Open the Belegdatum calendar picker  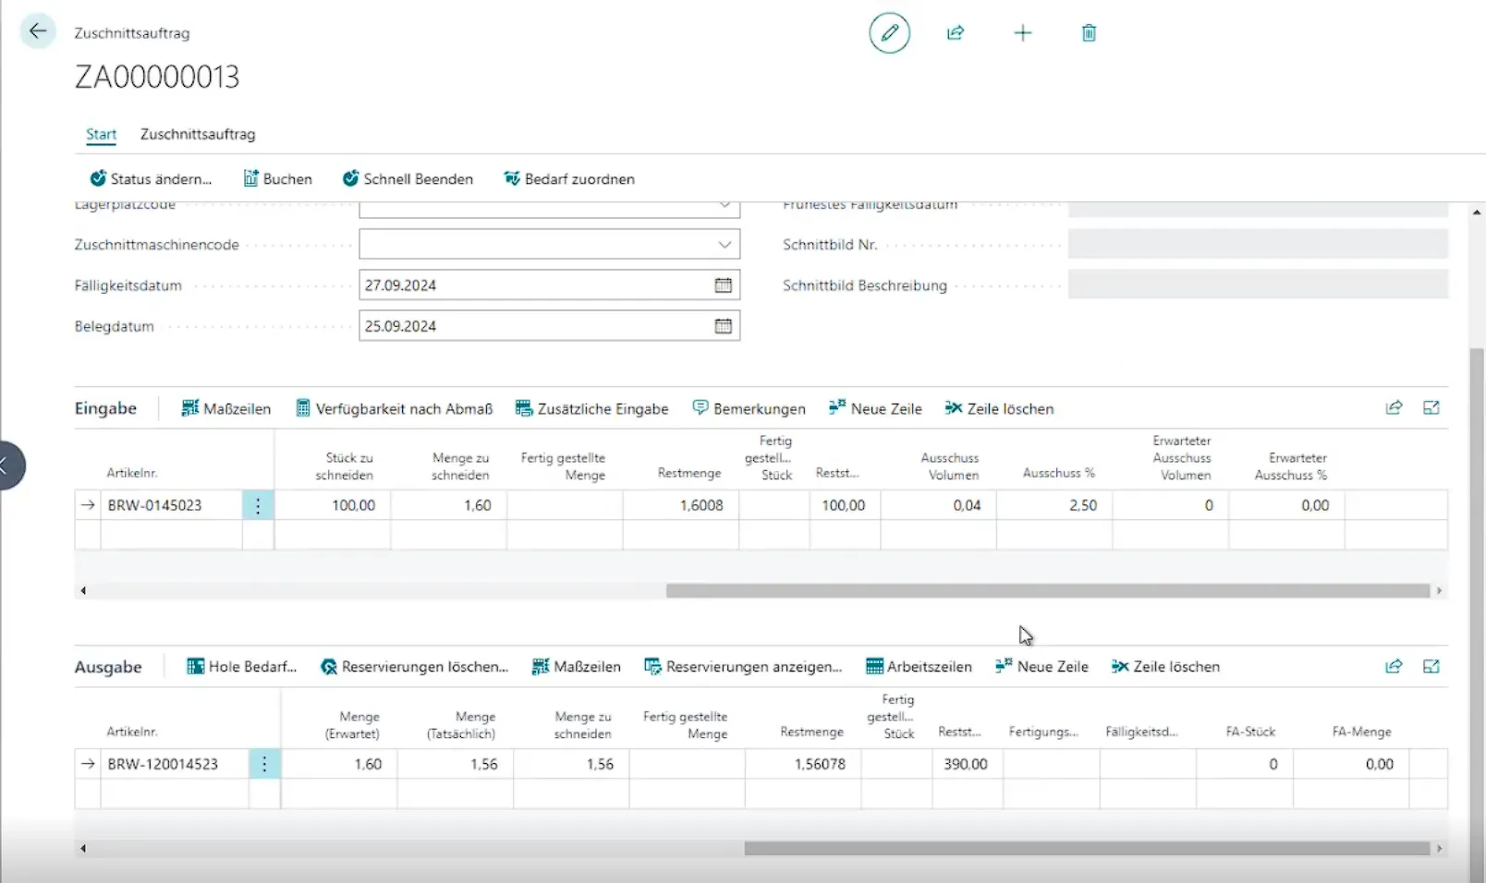(x=724, y=326)
